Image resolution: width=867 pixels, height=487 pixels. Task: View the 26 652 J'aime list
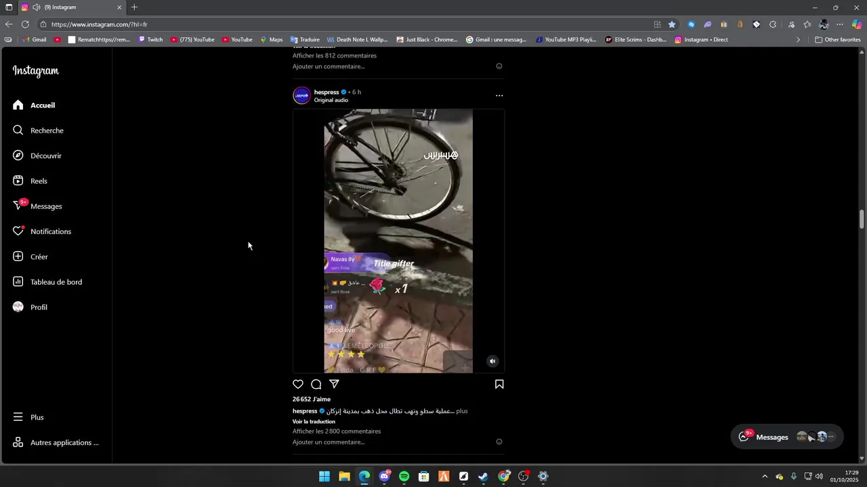pyautogui.click(x=312, y=399)
